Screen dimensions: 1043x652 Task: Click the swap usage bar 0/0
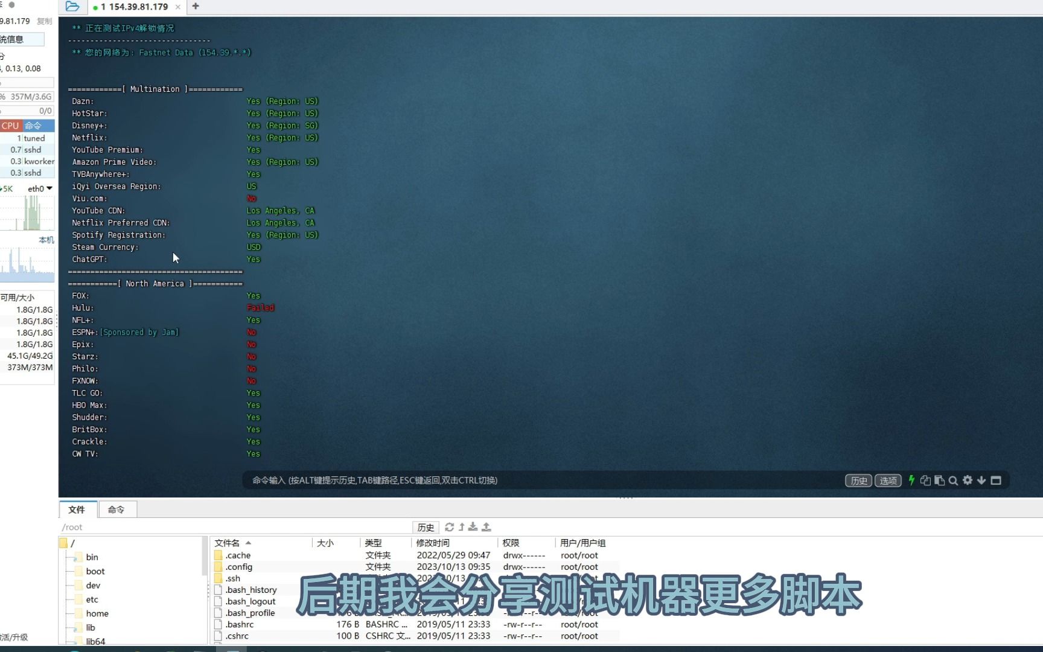pos(27,111)
